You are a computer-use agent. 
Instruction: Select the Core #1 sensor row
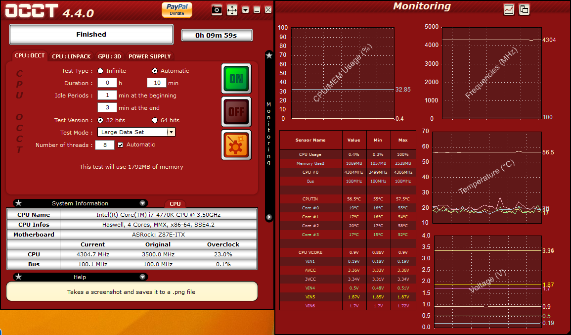[x=348, y=217]
